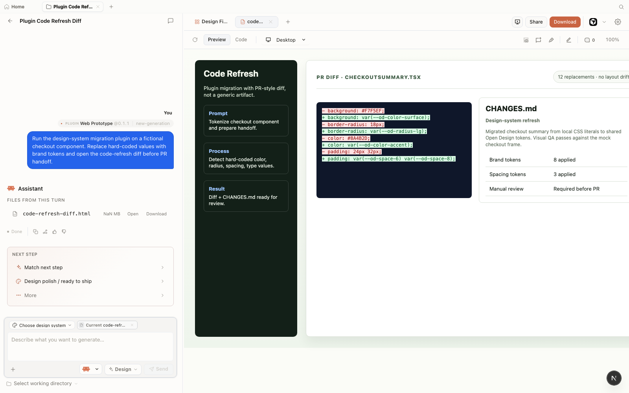Open the Design mode dropdown
629x393 pixels.
(x=123, y=369)
